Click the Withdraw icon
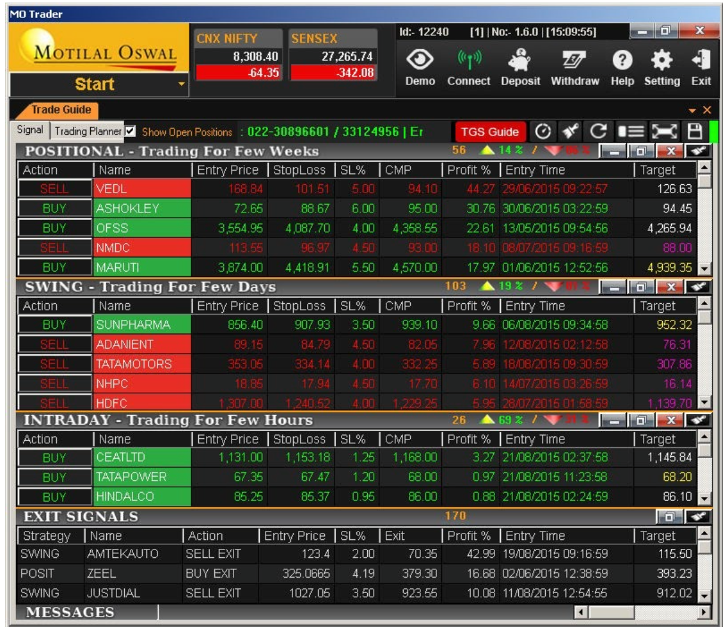The width and height of the screenshot is (728, 632). pos(574,61)
